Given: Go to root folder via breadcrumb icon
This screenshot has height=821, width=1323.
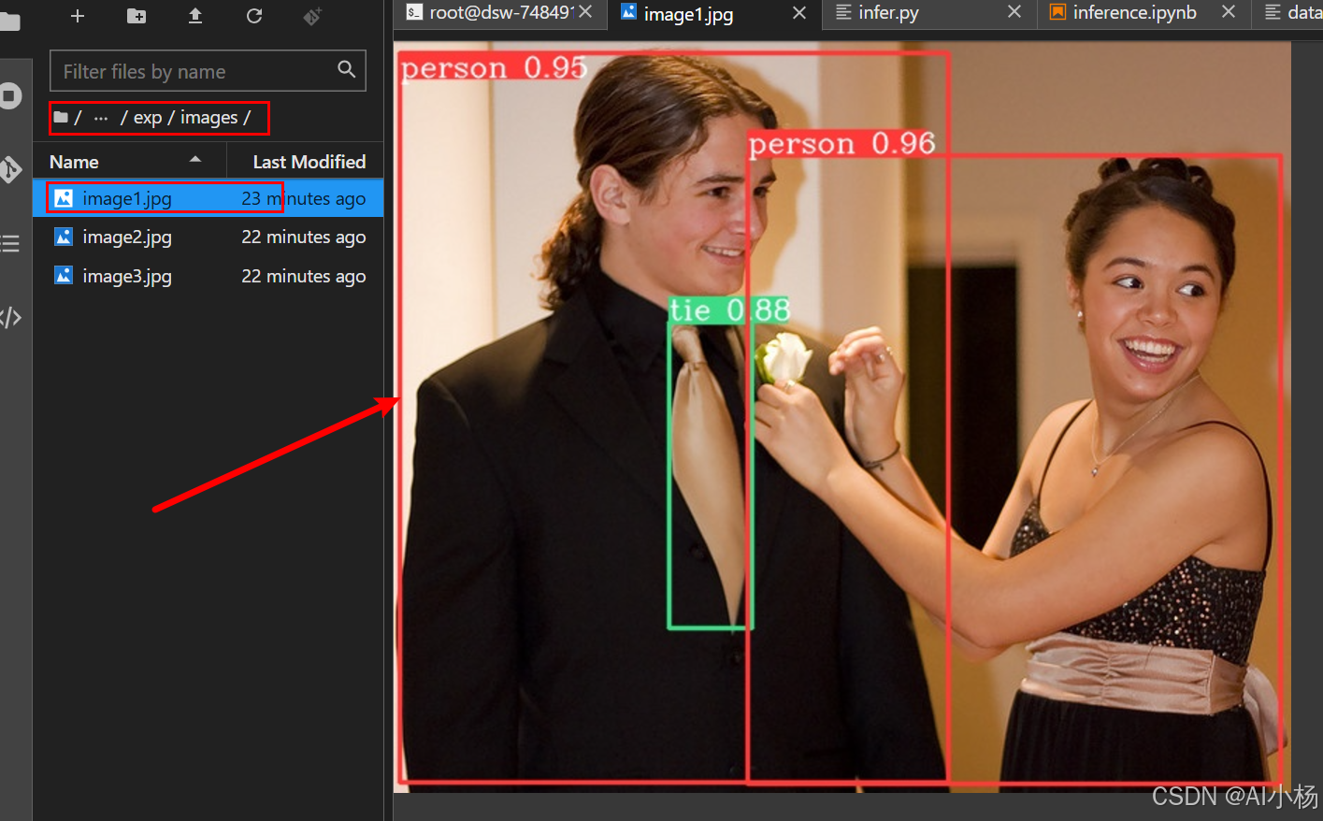Looking at the screenshot, I should pos(62,118).
